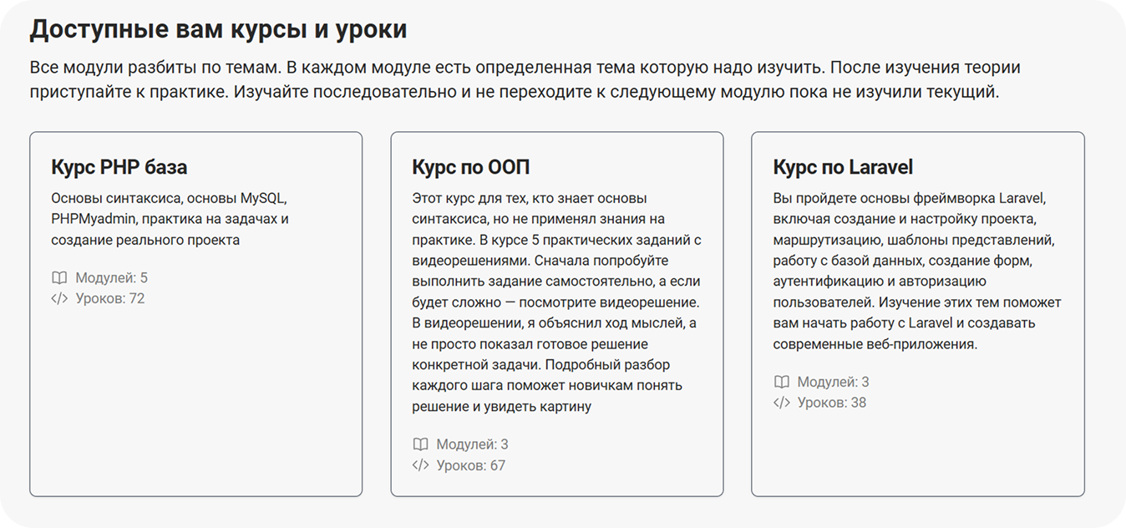This screenshot has width=1126, height=528.
Task: Click the ООП course description about видеорешения
Action: click(x=555, y=302)
